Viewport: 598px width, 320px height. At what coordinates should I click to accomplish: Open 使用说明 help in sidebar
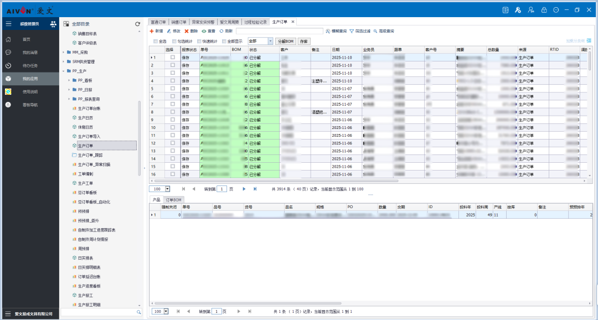pos(30,91)
